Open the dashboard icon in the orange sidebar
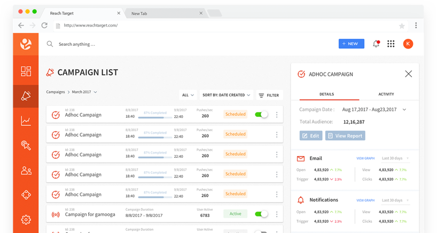This screenshot has width=437, height=233. point(26,71)
